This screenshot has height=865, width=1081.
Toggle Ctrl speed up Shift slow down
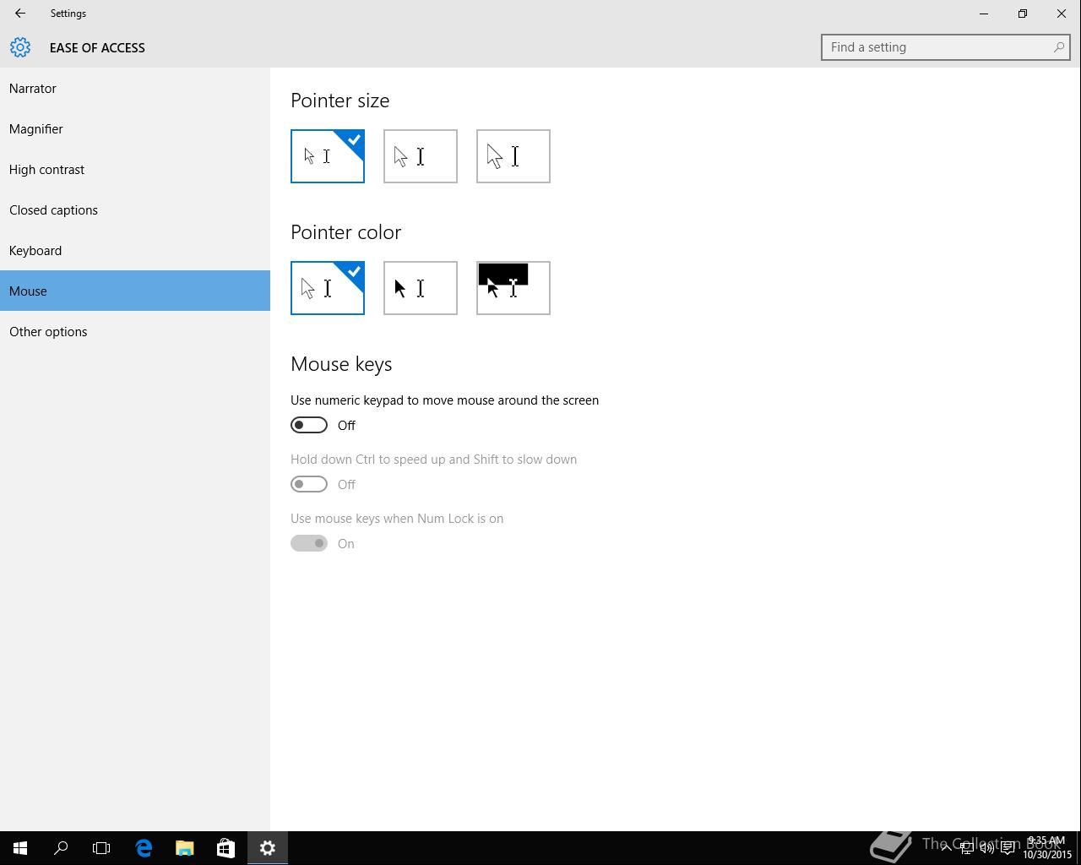pyautogui.click(x=309, y=484)
